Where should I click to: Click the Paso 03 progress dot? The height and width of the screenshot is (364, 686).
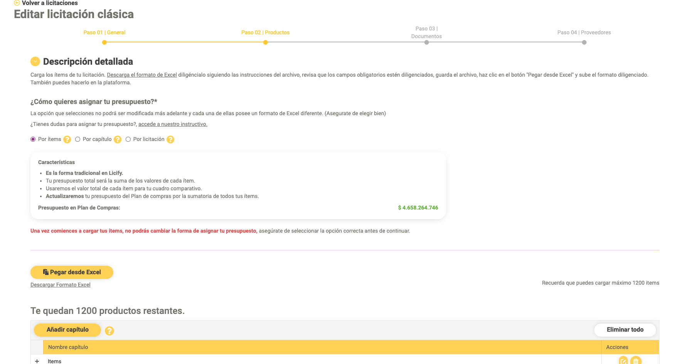427,42
